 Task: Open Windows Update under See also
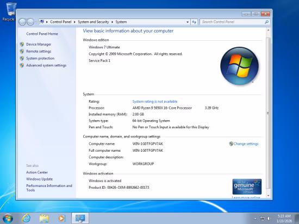[x=39, y=179]
